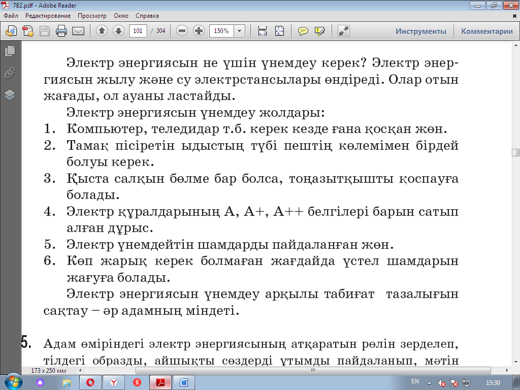
Task: Open the zoom level dropdown arrow
Action: [240, 31]
